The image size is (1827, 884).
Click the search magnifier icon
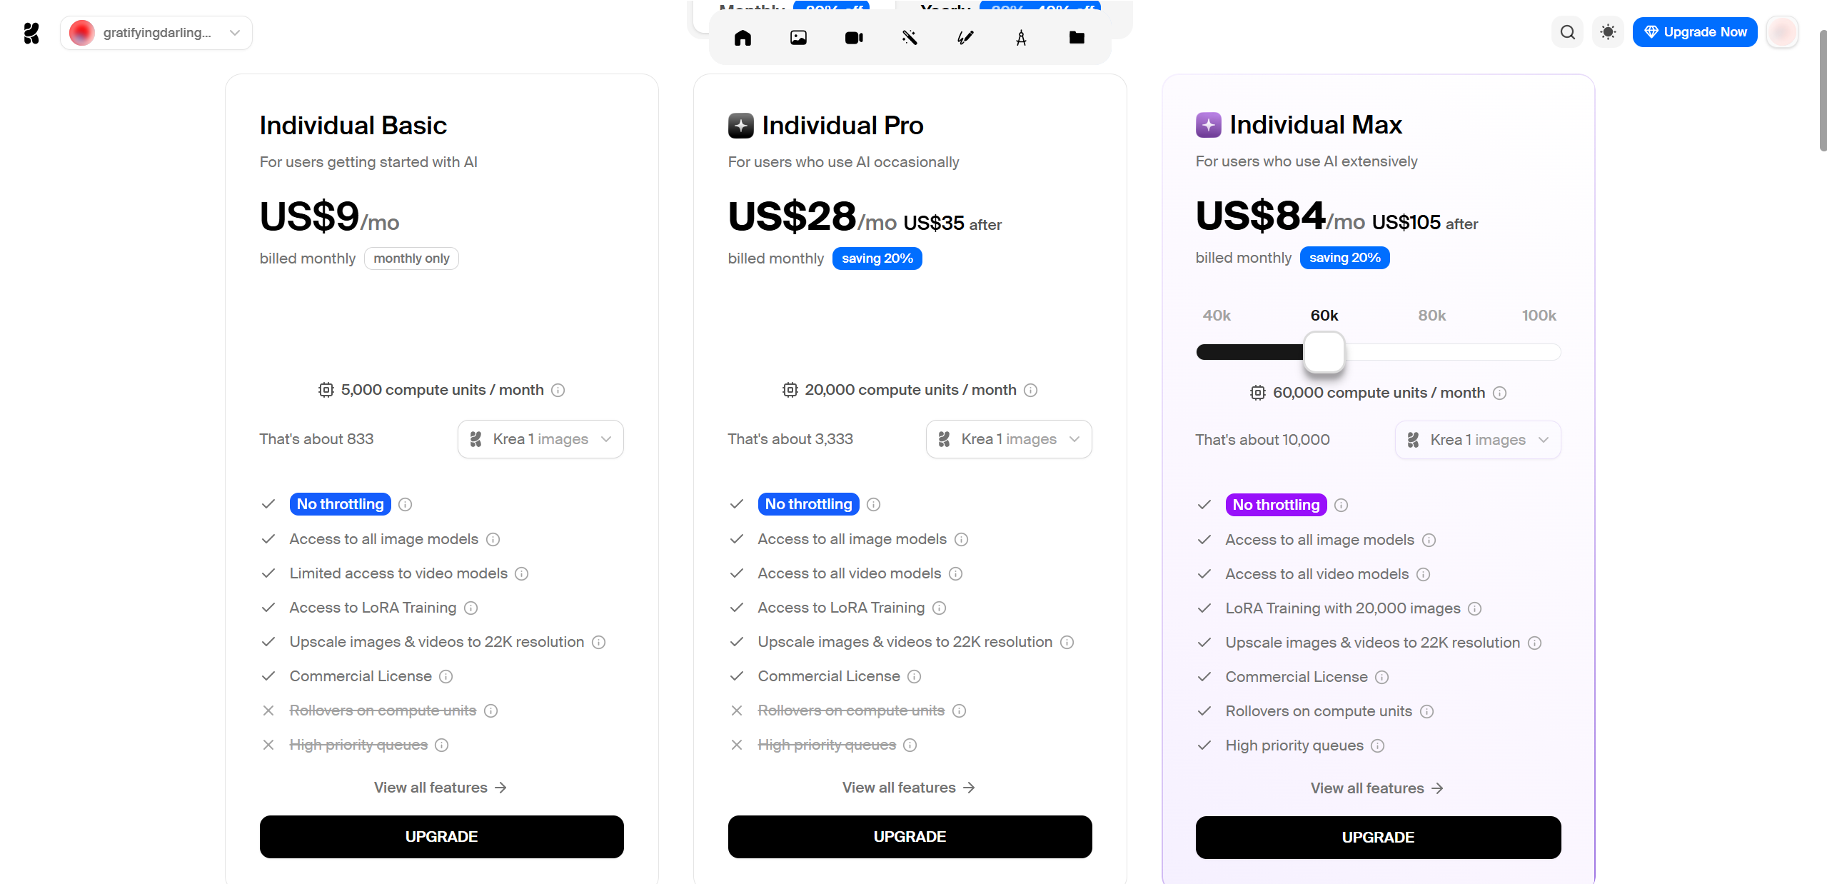(x=1568, y=32)
